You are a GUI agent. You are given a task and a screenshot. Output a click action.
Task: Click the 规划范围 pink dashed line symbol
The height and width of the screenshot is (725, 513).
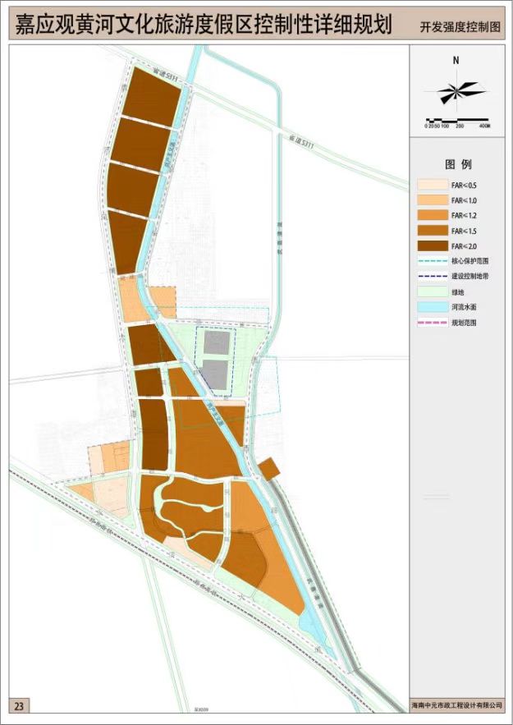click(x=431, y=323)
